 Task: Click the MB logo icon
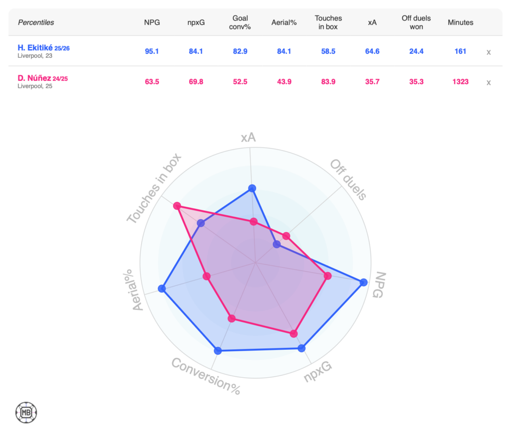[x=26, y=413]
